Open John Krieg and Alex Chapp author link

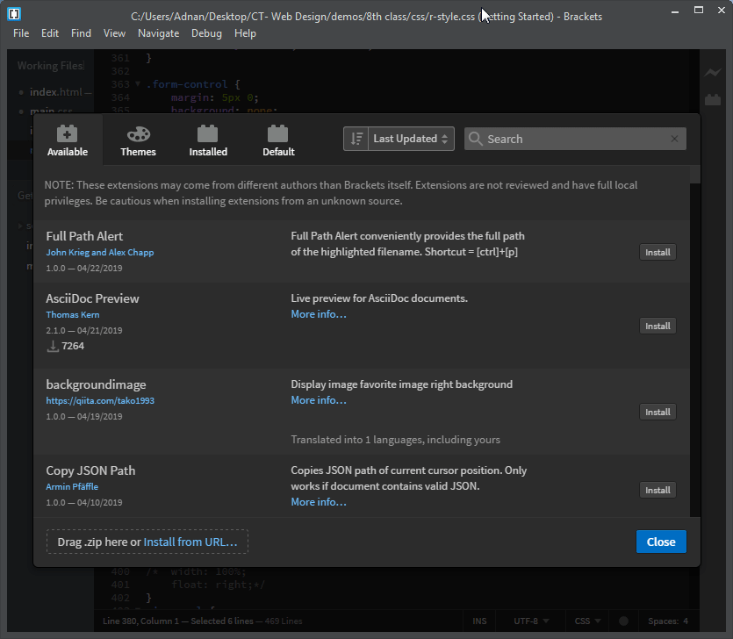click(99, 253)
